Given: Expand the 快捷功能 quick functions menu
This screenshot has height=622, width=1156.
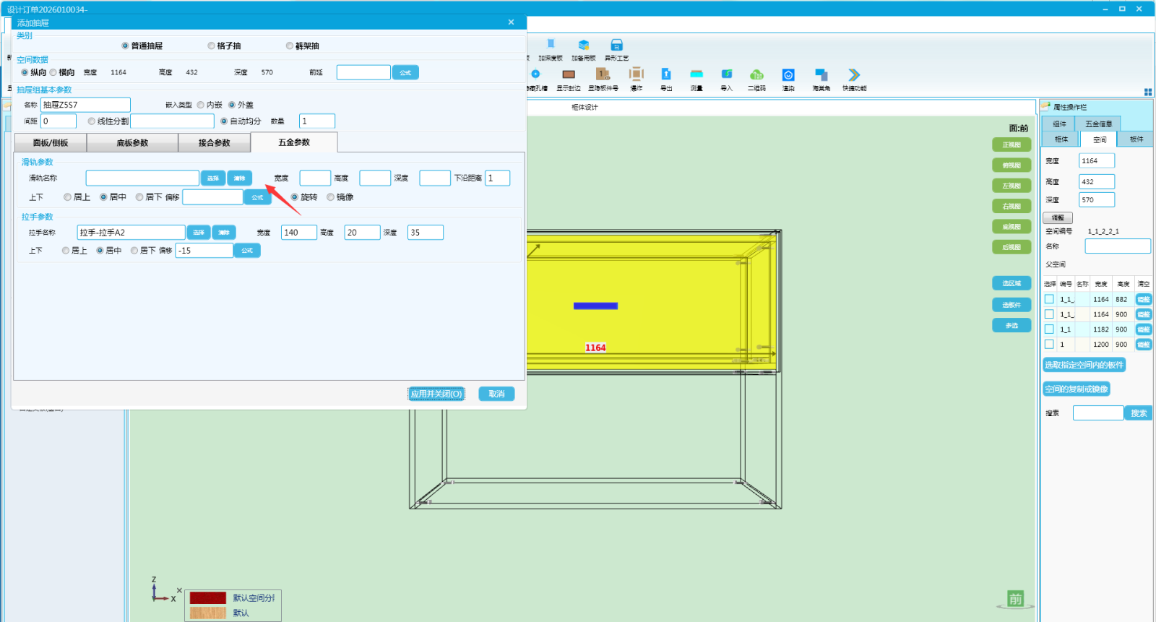Looking at the screenshot, I should point(854,75).
